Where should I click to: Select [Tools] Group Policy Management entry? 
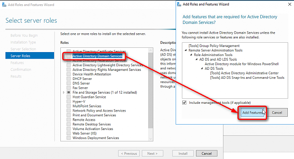click(x=214, y=46)
